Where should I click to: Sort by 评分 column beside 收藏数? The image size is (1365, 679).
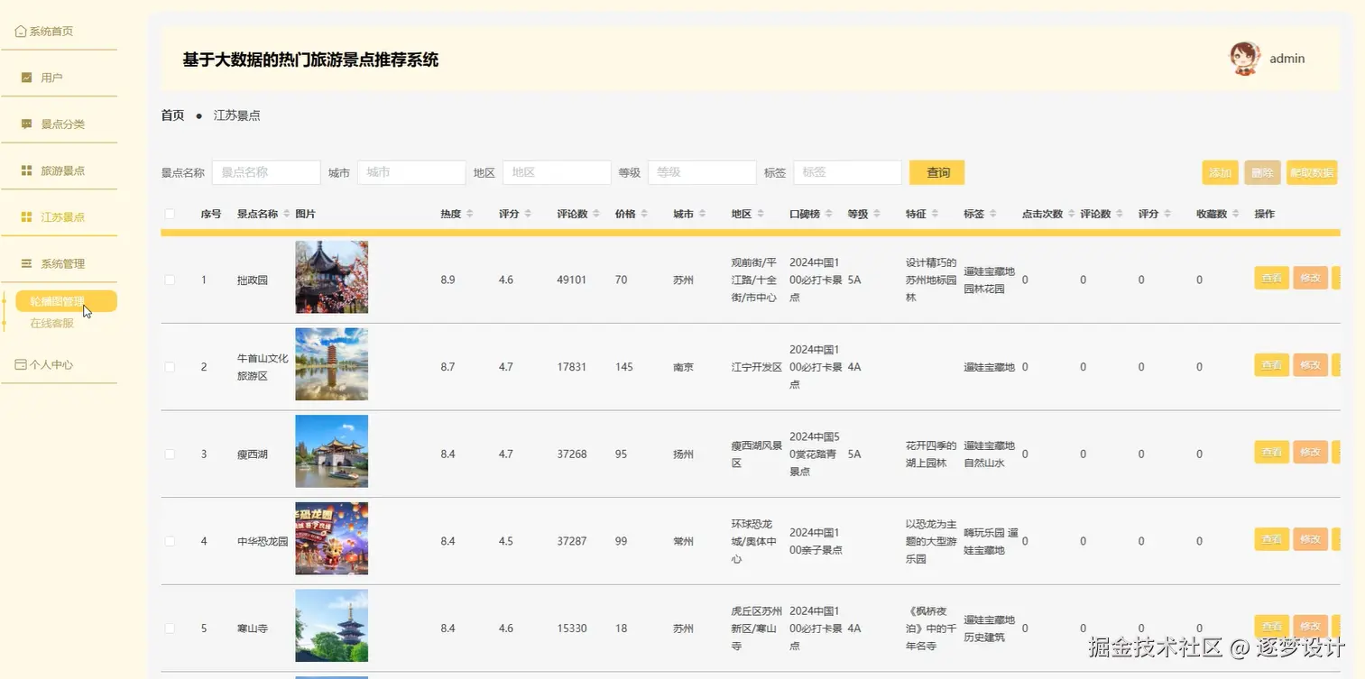(1167, 214)
